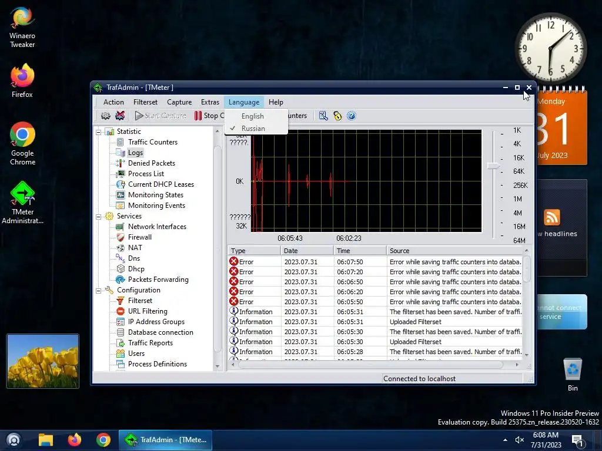
Task: Sort log by Type column header
Action: (x=254, y=251)
